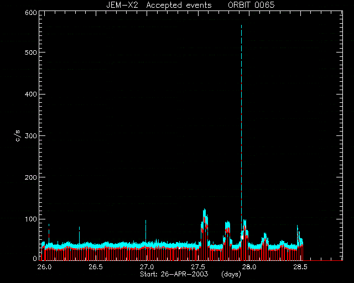
Task: Click the short spike near day 27.0
Action: [x=146, y=230]
